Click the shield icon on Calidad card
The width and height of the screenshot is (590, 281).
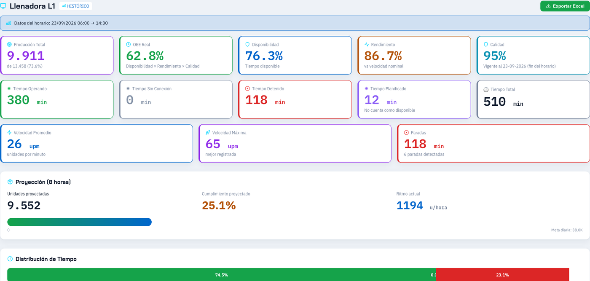click(x=486, y=44)
